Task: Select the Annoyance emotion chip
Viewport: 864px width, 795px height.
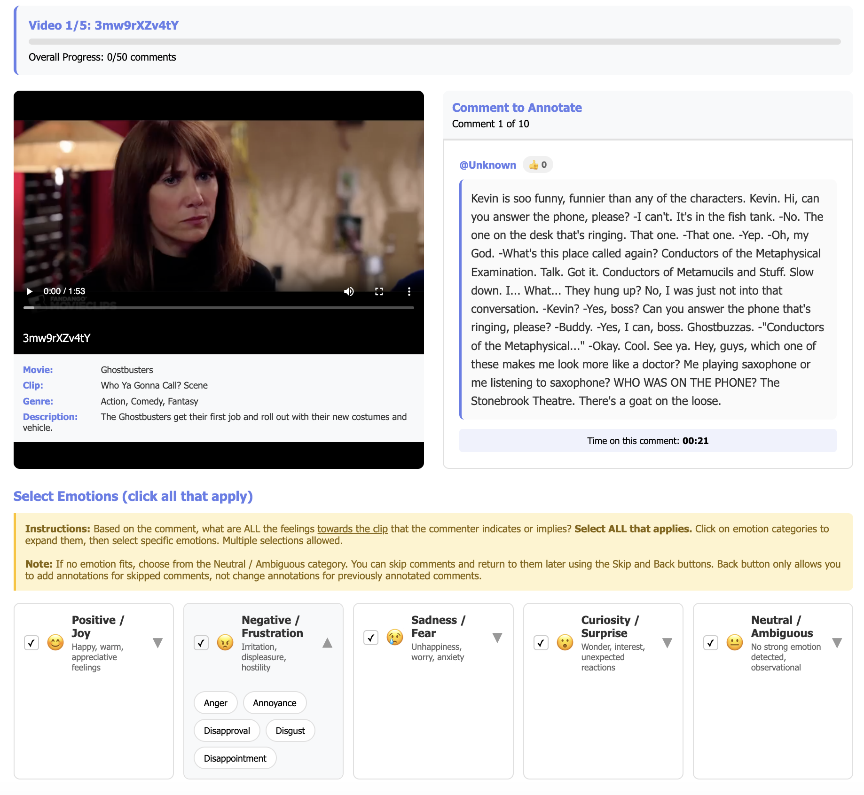Action: pos(275,703)
